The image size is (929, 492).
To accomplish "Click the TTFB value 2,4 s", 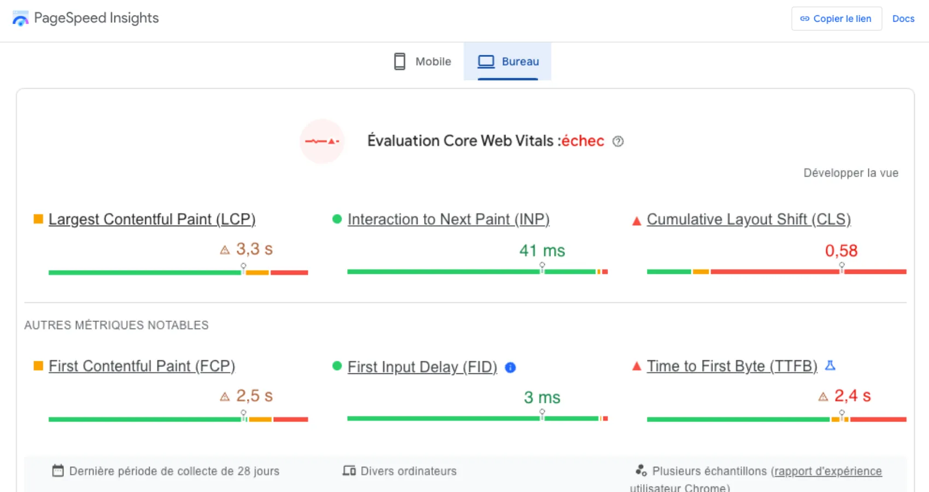I will point(852,396).
